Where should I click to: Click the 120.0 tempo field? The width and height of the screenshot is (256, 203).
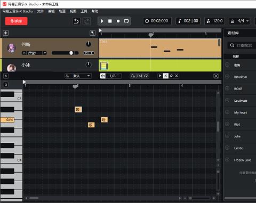214,21
